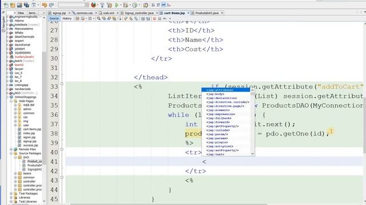This screenshot has height=205, width=366.
Task: Collapse the DAO package node
Action: point(15,157)
